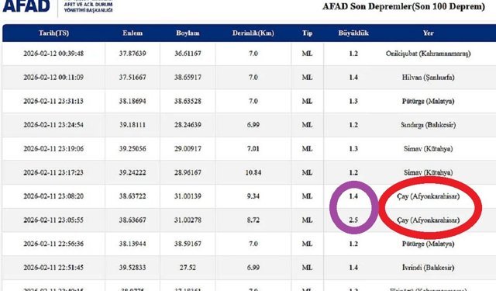The width and height of the screenshot is (496, 291).
Task: Sort by the Enlem column header
Action: click(x=133, y=33)
